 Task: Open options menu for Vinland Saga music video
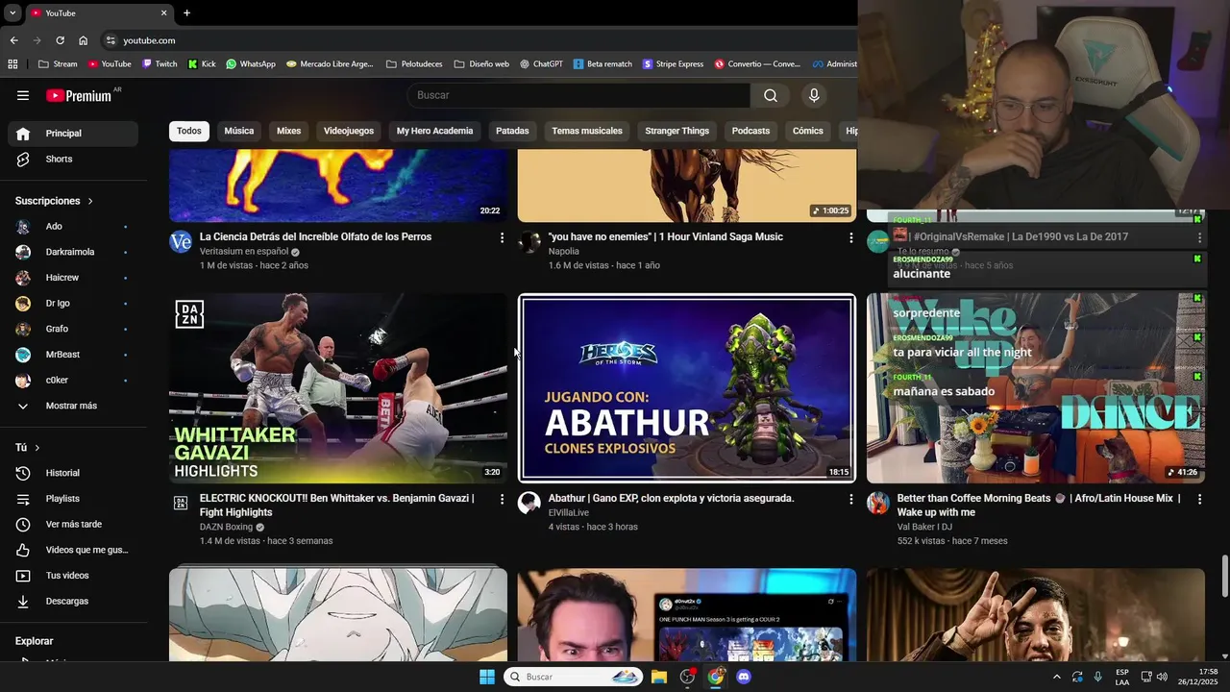[850, 237]
